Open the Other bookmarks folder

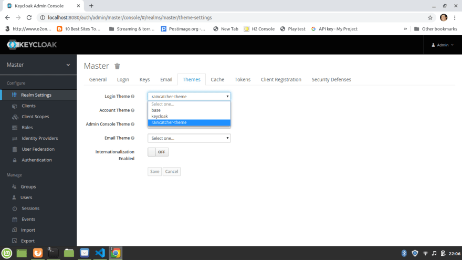435,29
